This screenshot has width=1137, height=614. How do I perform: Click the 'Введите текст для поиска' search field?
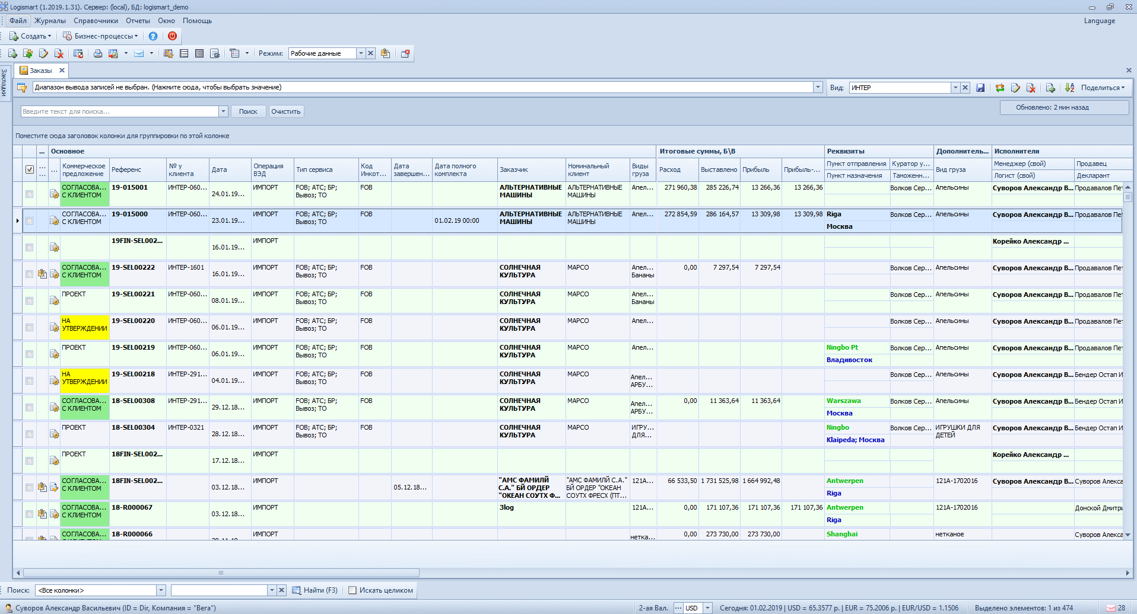click(119, 111)
